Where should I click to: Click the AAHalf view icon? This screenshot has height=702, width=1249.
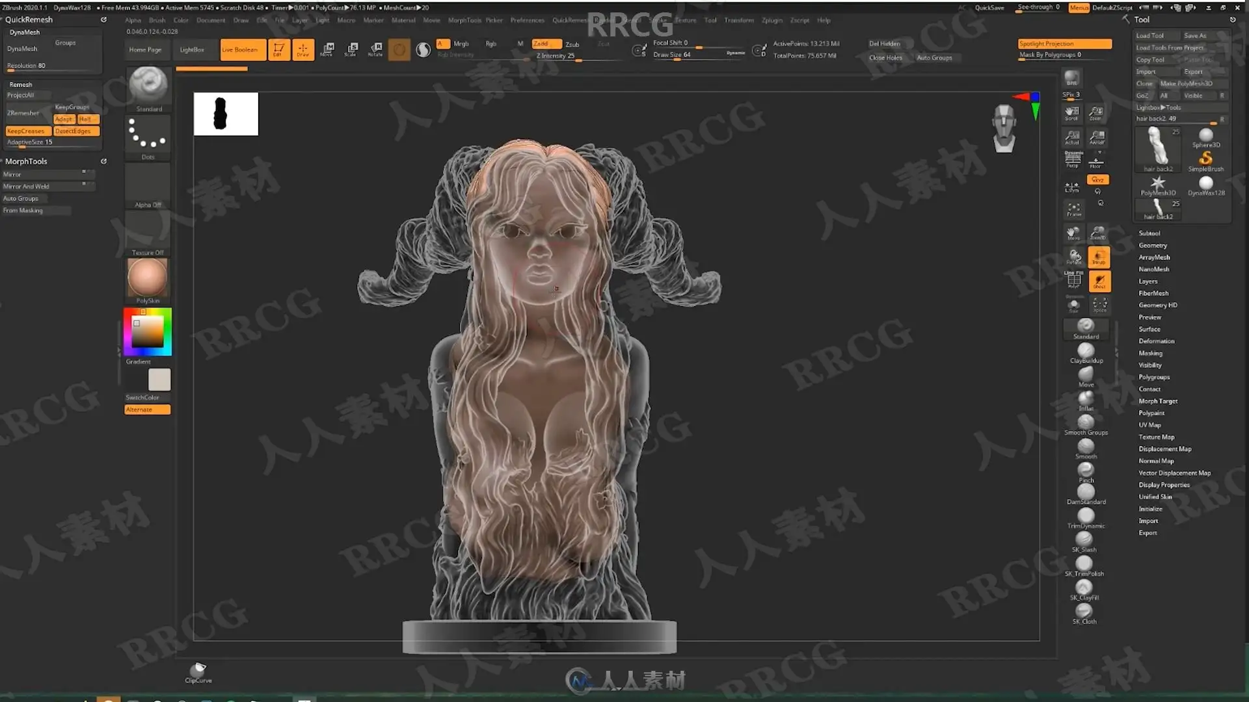[x=1097, y=137]
